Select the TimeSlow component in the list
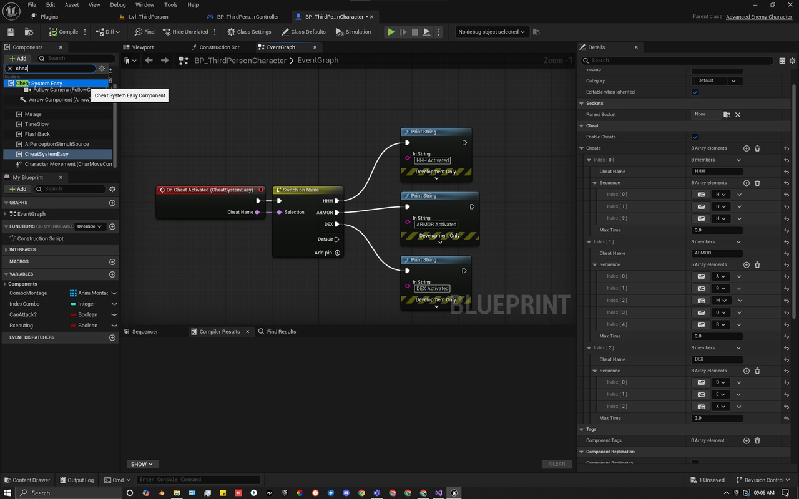799x499 pixels. click(x=37, y=124)
